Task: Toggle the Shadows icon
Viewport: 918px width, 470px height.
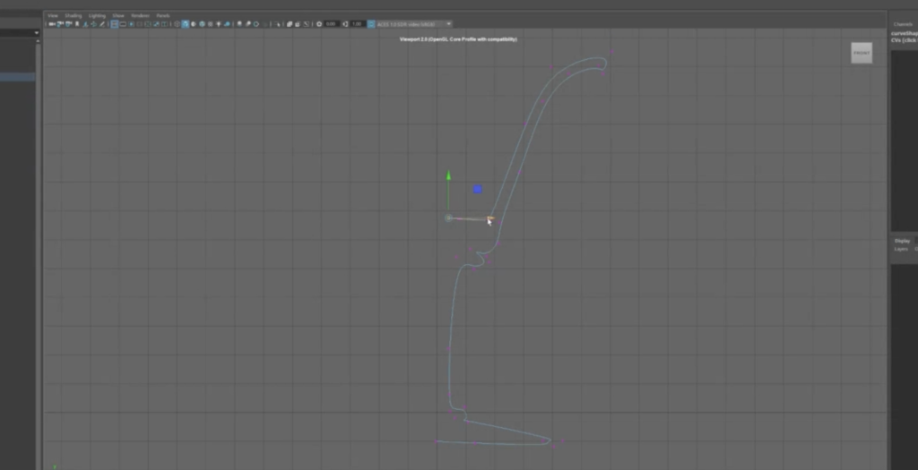Action: tap(227, 24)
